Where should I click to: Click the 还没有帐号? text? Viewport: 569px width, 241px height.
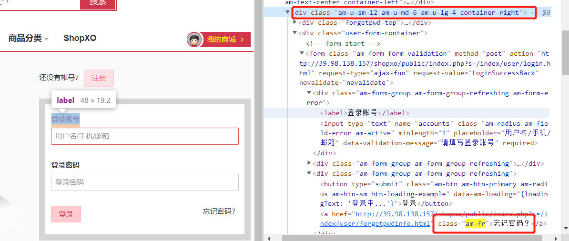point(59,78)
